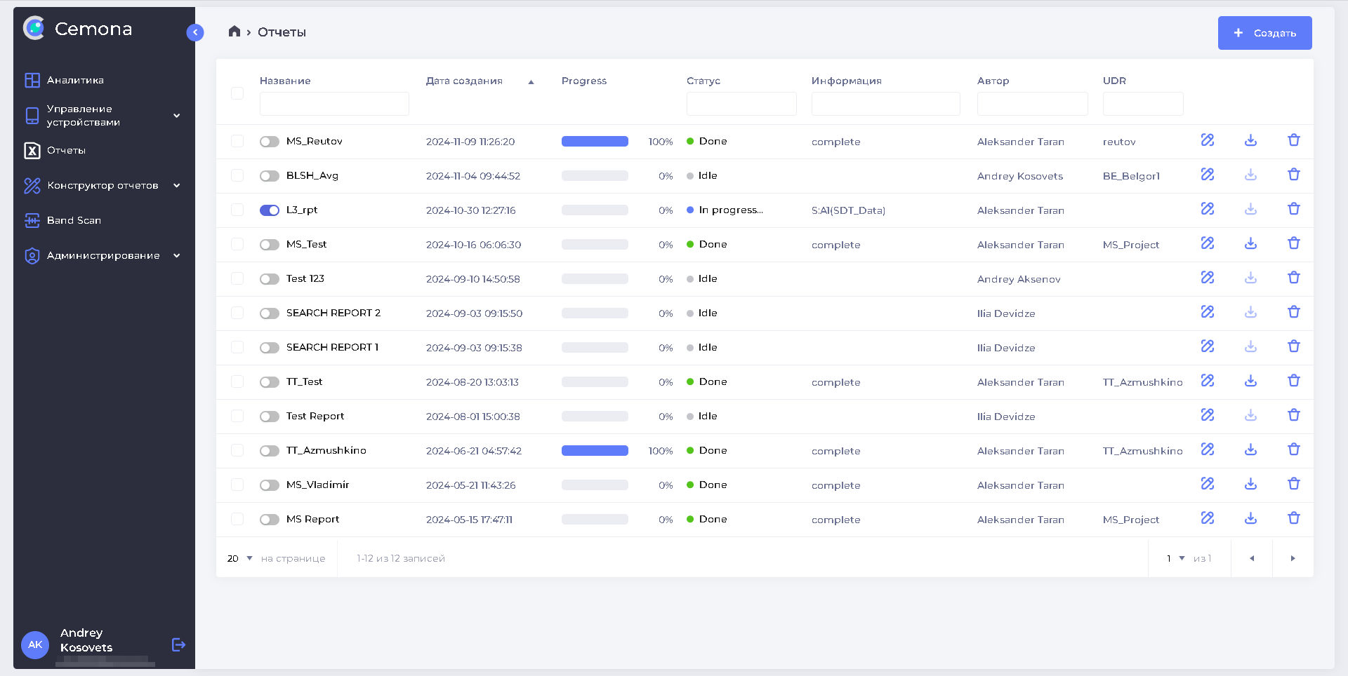
Task: Go to home via breadcrumb icon
Action: (x=234, y=32)
